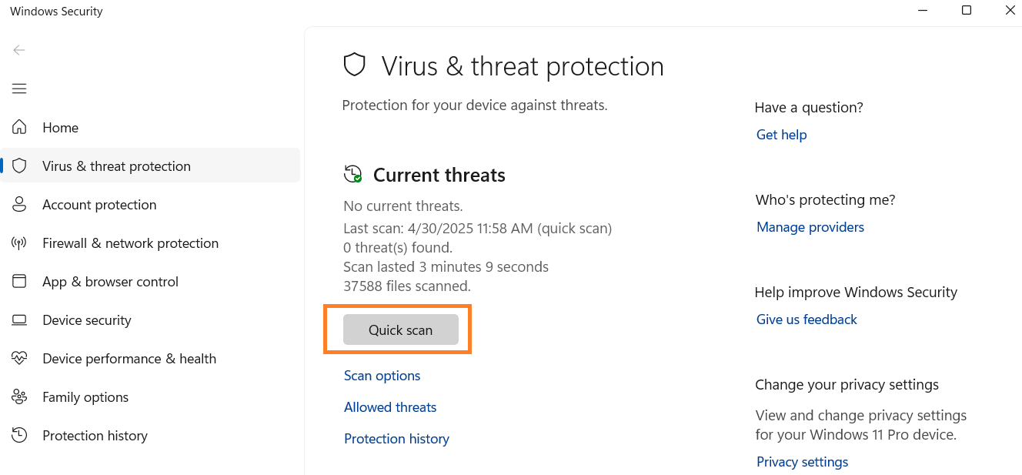View Allowed threats link
Screen dimensions: 1022x475
pyautogui.click(x=390, y=407)
